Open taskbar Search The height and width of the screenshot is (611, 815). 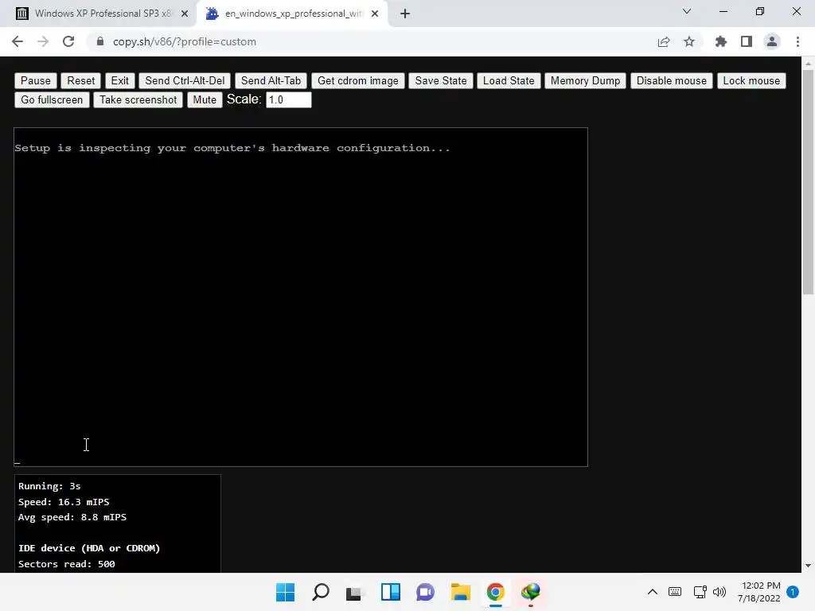pos(320,592)
